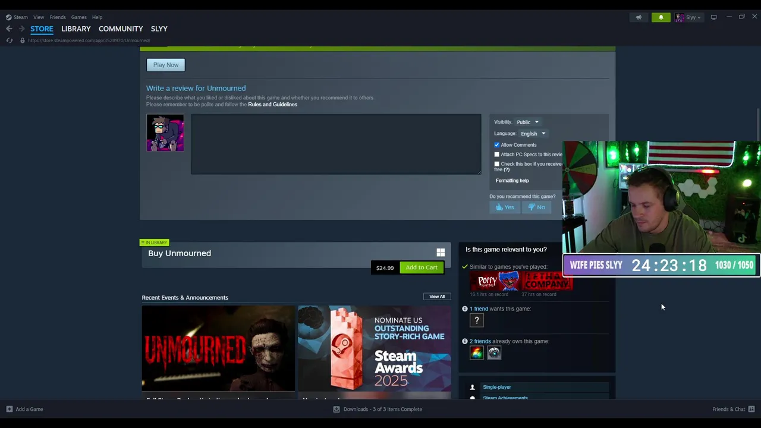Click the $24.99 price label
This screenshot has height=428, width=761.
point(385,268)
